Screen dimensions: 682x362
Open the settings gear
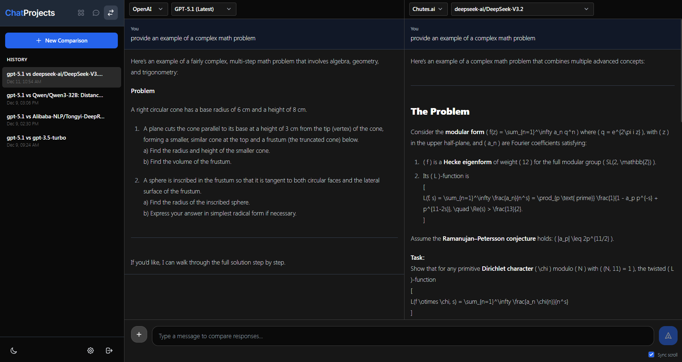(x=90, y=350)
